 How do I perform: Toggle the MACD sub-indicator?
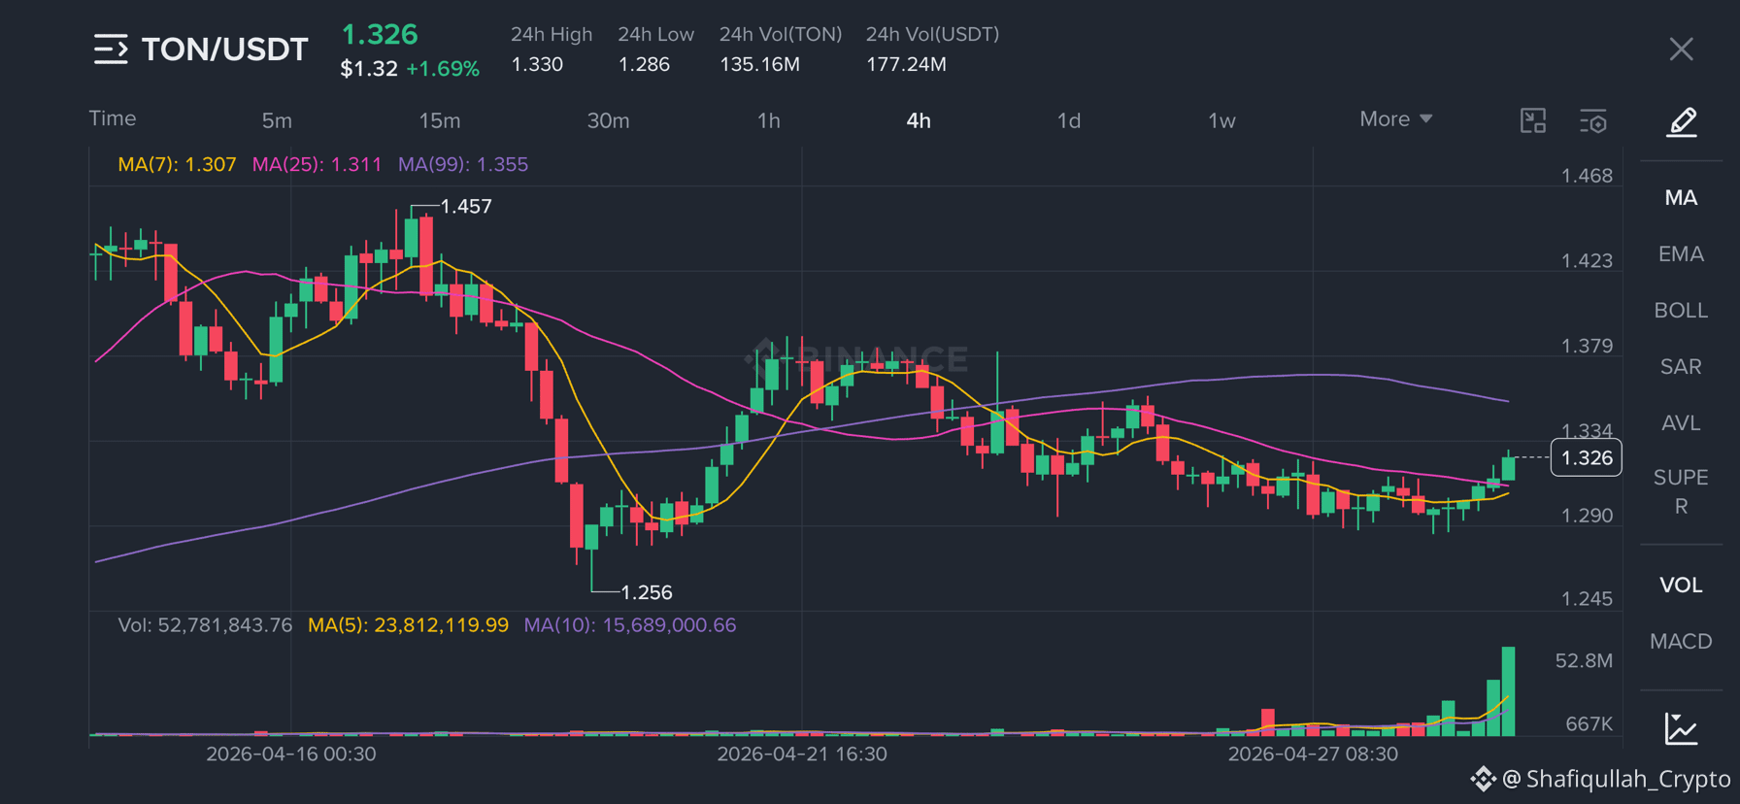coord(1681,642)
